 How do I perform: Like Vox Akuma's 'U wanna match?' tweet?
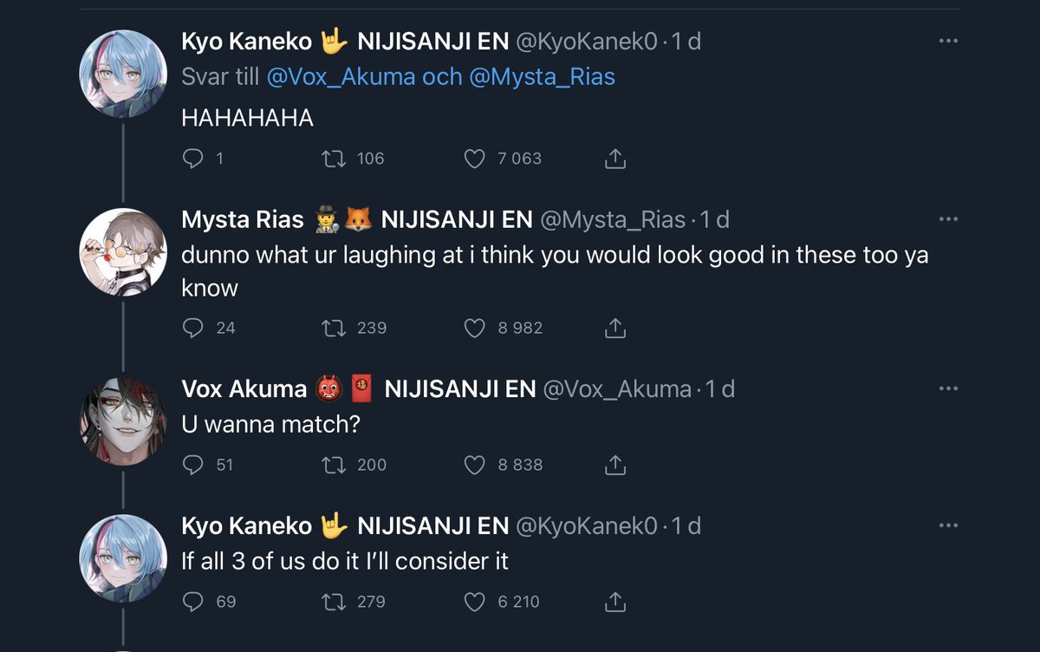click(x=474, y=465)
